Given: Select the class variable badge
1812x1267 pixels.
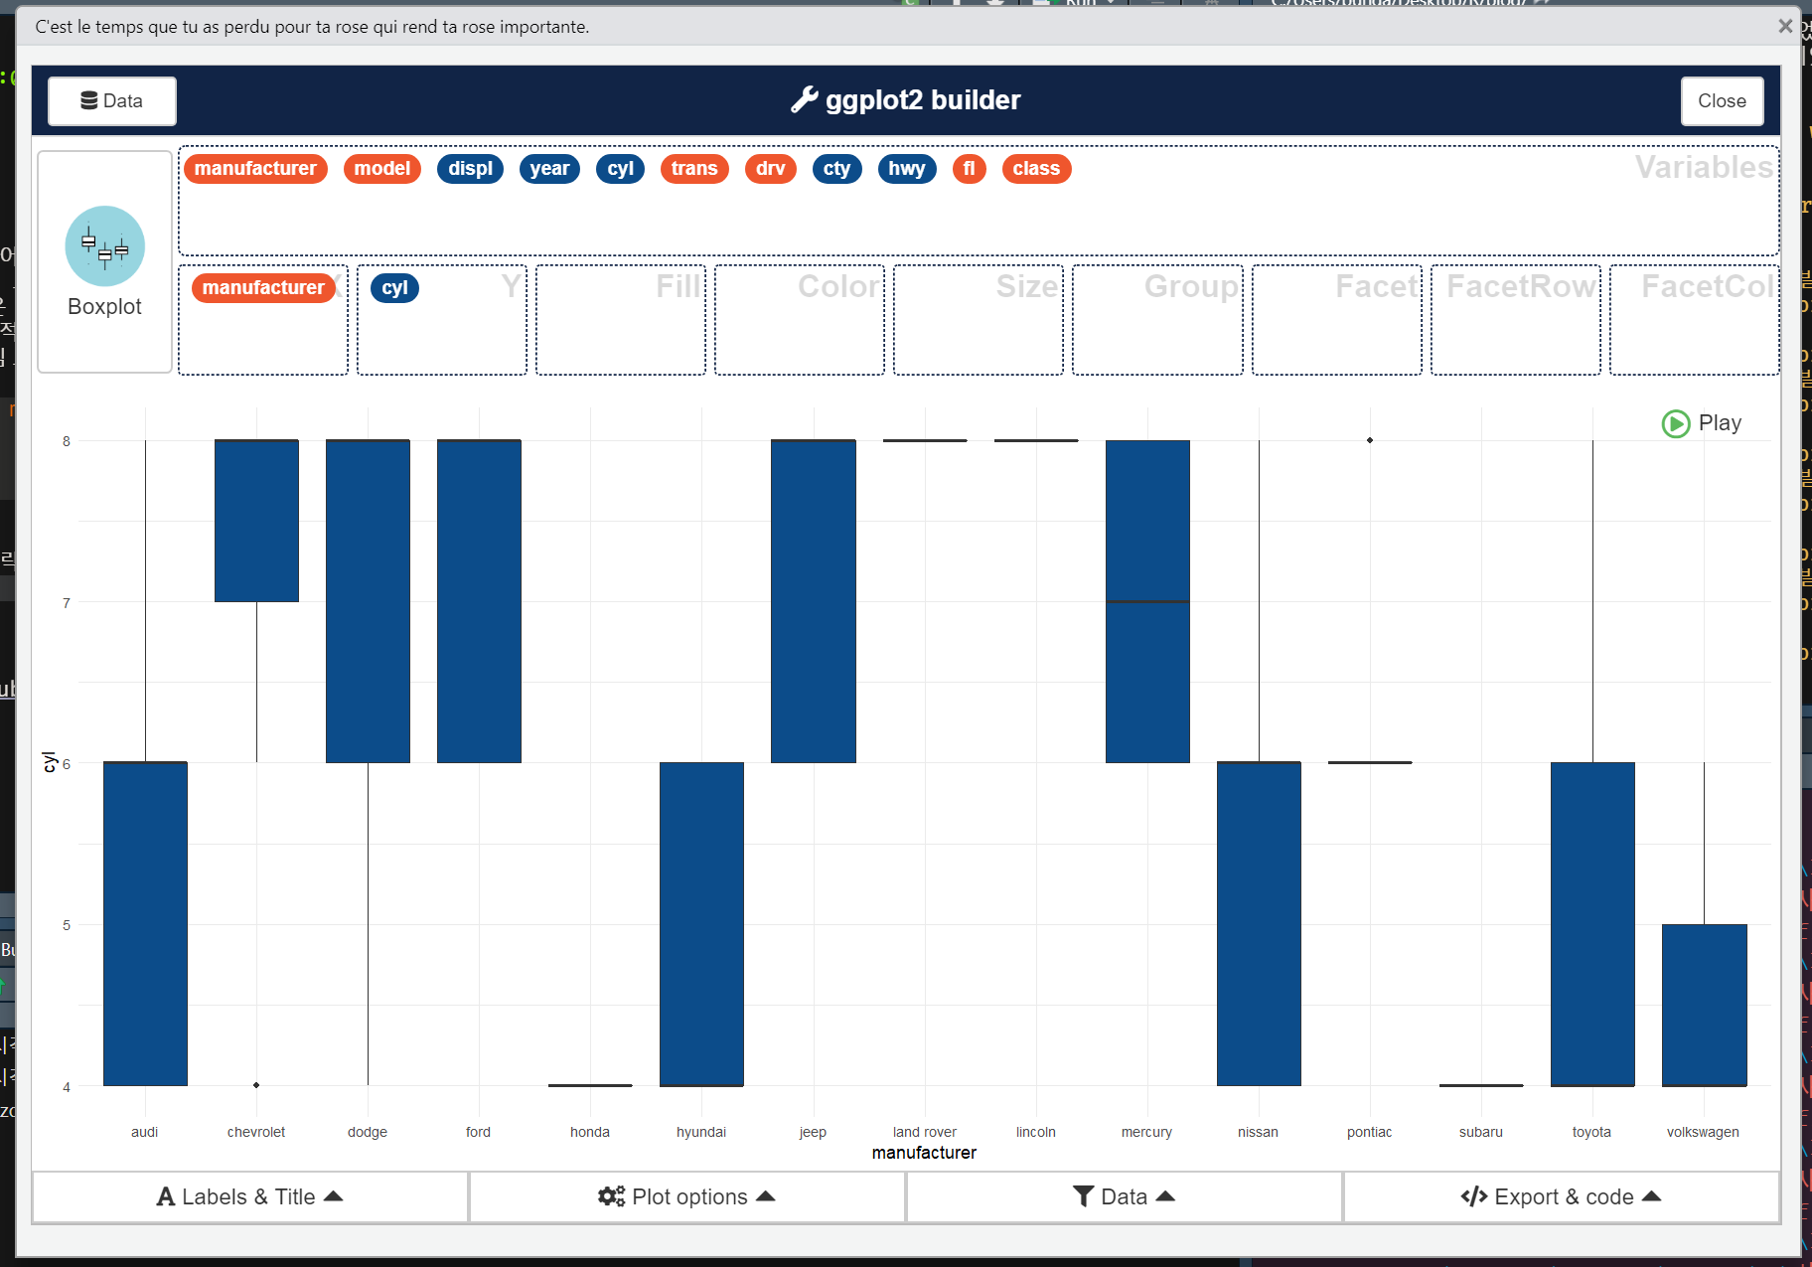Looking at the screenshot, I should [1035, 169].
